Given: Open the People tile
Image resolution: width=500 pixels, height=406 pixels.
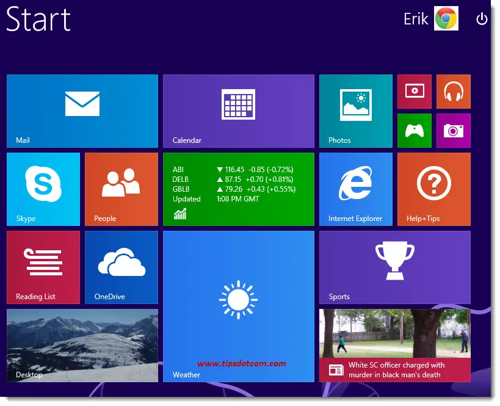Looking at the screenshot, I should [121, 189].
